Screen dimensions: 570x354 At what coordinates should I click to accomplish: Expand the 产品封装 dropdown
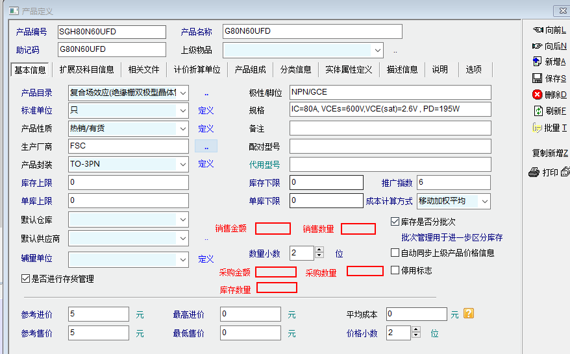pos(182,164)
